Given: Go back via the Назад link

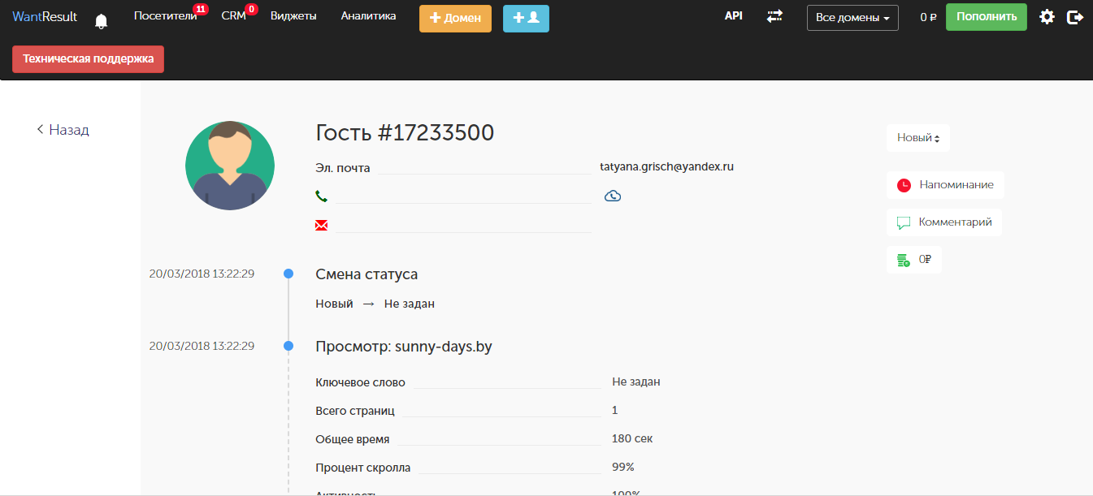Looking at the screenshot, I should click(63, 130).
